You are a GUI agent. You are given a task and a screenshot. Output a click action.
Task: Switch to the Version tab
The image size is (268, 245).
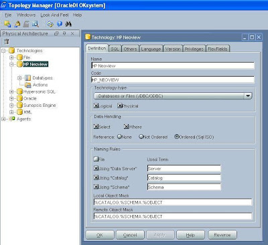(x=173, y=49)
